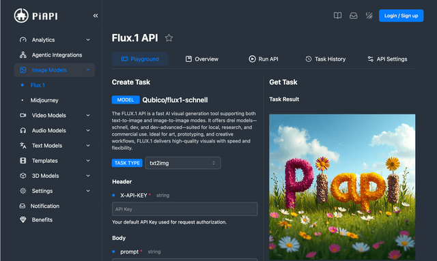Click the Login / Sign up button
The image size is (437, 261).
pyautogui.click(x=401, y=16)
